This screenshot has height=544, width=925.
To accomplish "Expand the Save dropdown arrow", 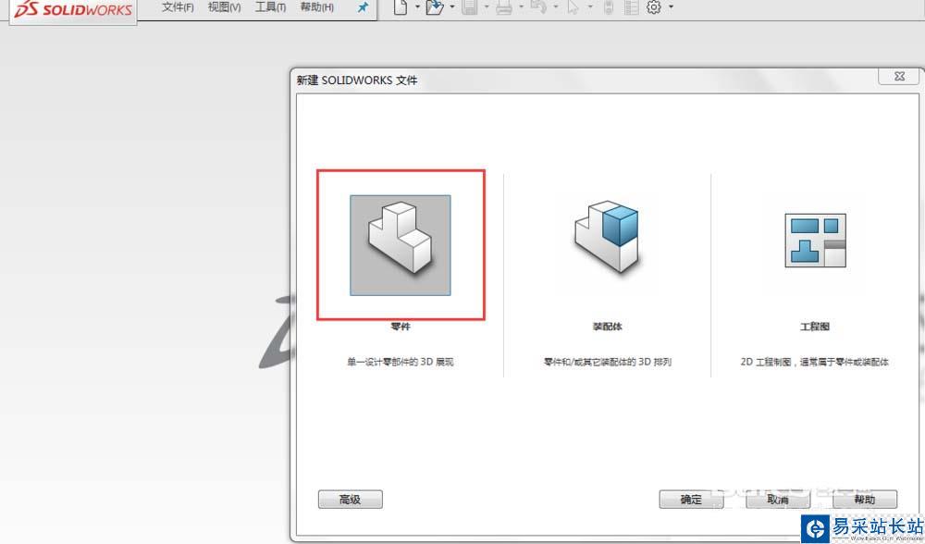I will [x=487, y=7].
